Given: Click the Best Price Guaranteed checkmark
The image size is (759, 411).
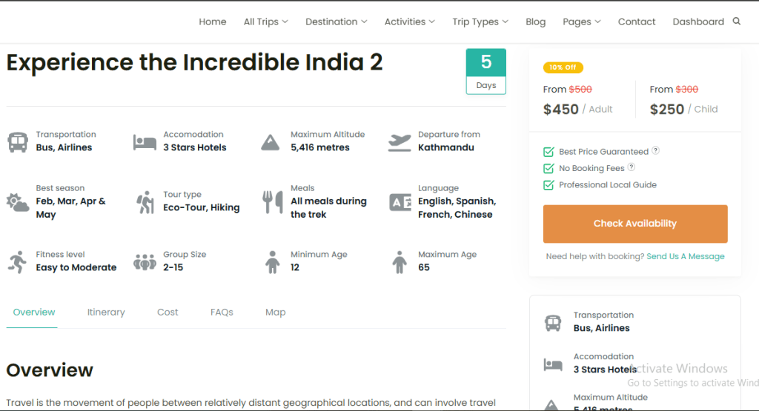Looking at the screenshot, I should [x=548, y=152].
